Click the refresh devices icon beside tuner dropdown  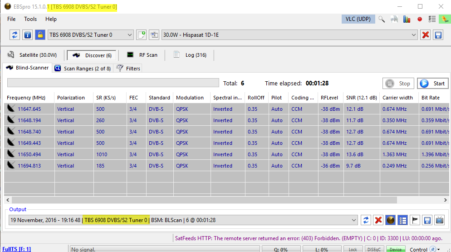point(15,35)
